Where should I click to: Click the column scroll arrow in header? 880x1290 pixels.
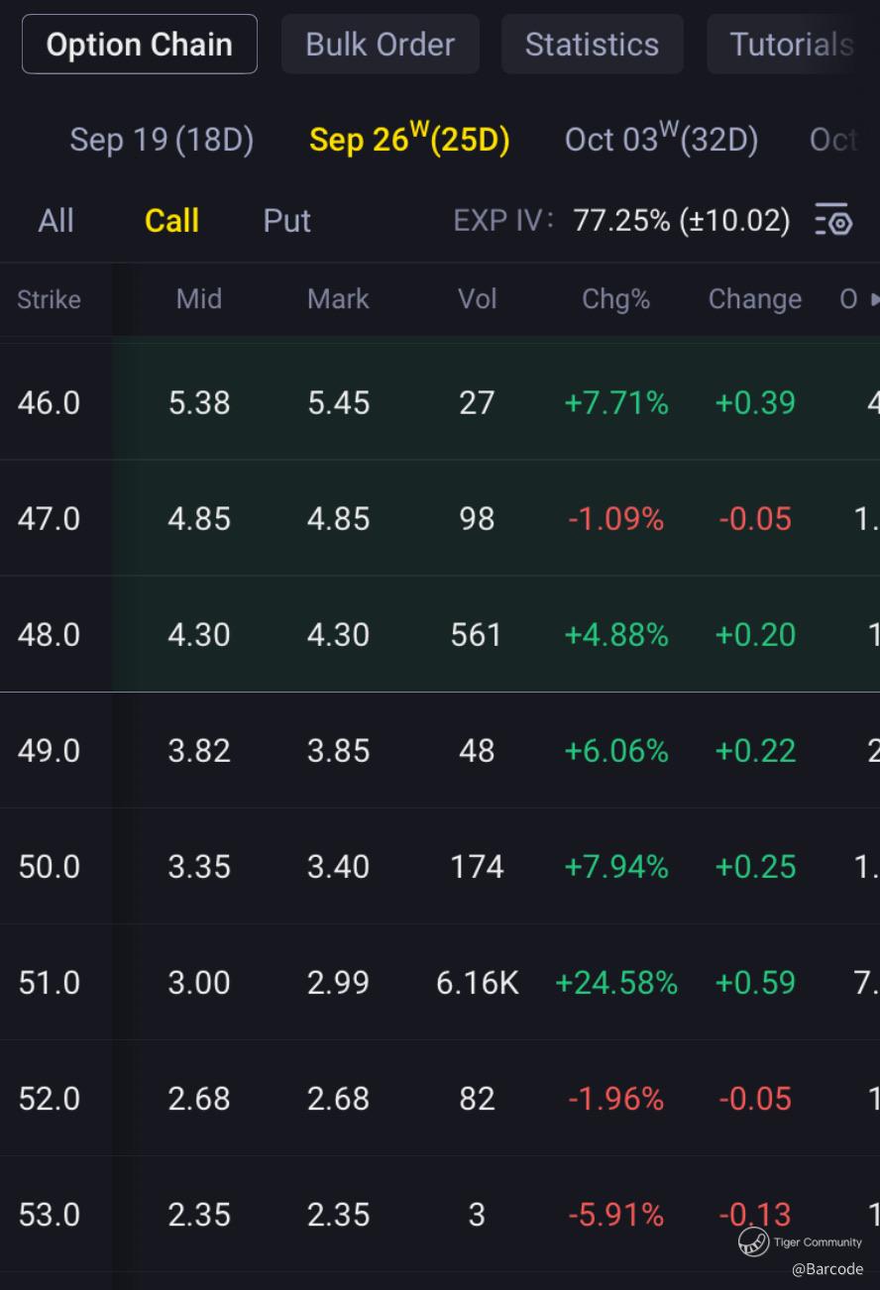(873, 299)
